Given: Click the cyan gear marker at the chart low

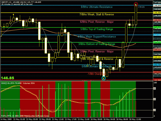Looking at the screenshot, I should tap(104, 78).
